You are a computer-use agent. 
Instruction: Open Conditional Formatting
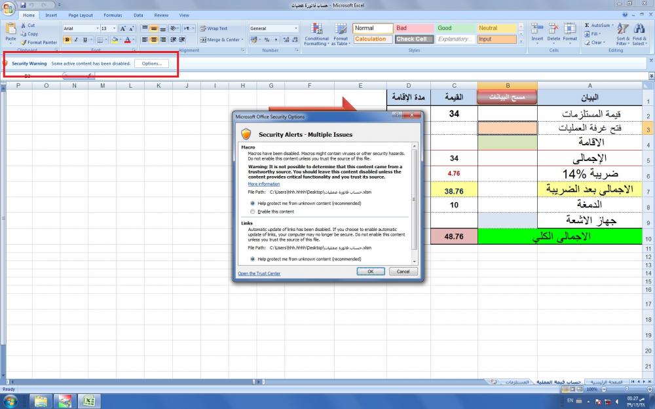click(x=316, y=34)
